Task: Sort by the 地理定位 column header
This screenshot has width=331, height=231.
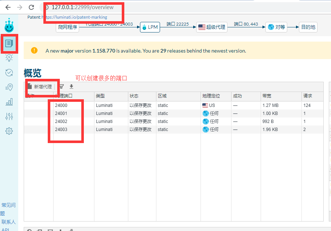Action: pyautogui.click(x=211, y=96)
